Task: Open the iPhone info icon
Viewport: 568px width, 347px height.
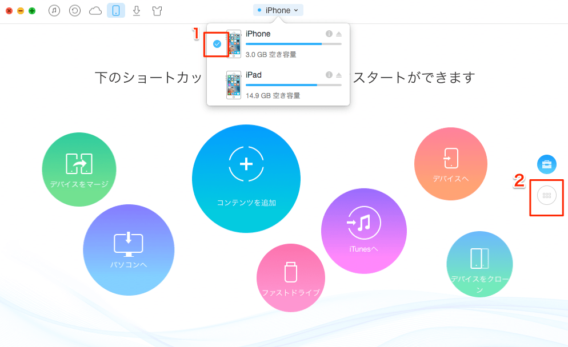Action: point(329,34)
